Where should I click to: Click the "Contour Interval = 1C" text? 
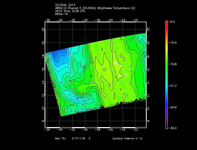point(127,139)
